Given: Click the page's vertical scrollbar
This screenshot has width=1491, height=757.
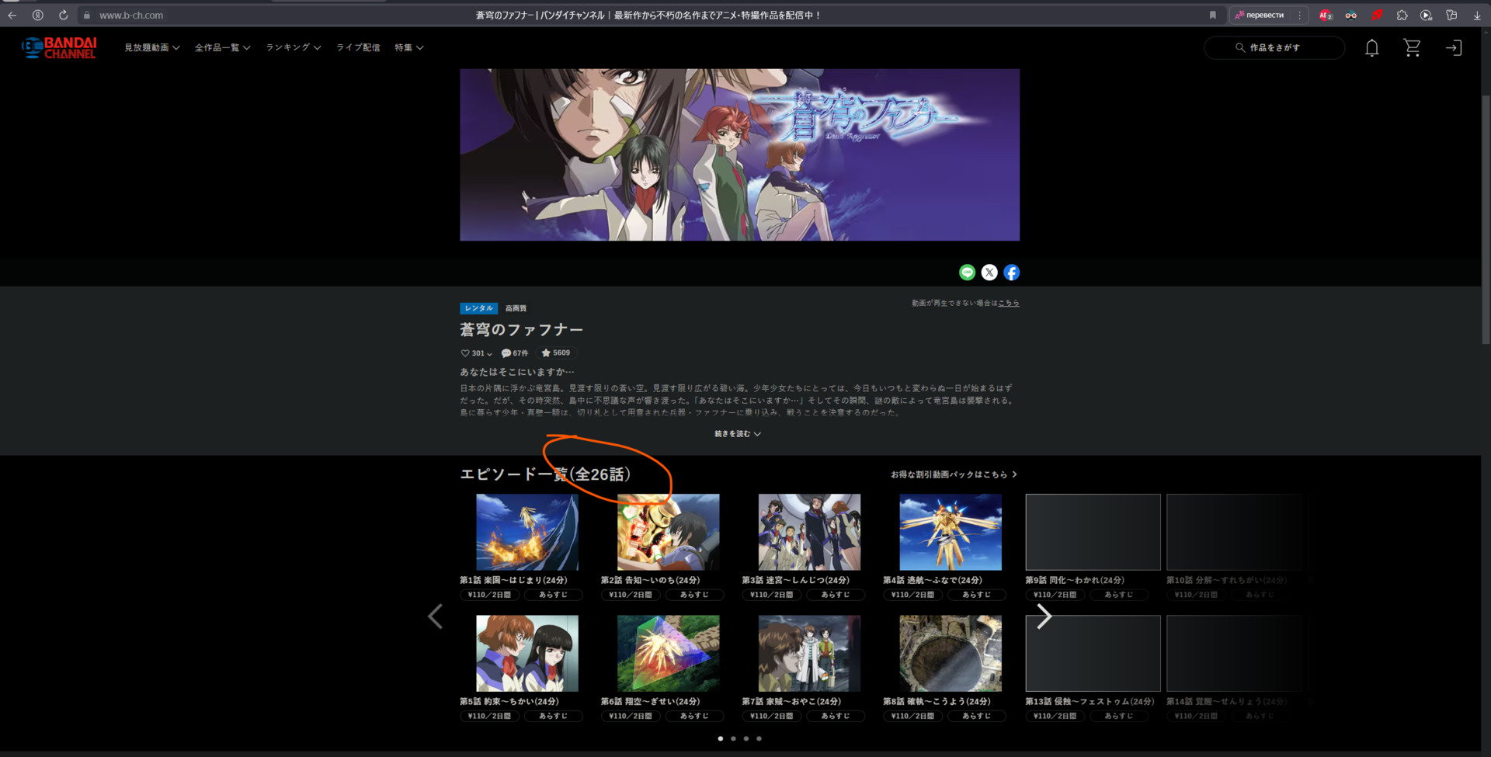Looking at the screenshot, I should 1486,217.
